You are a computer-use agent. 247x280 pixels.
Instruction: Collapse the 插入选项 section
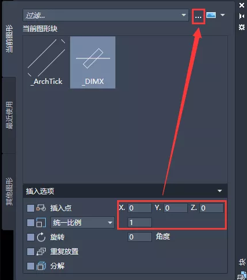point(220,191)
